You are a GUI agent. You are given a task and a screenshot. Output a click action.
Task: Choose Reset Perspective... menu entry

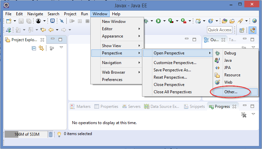coord(170,77)
